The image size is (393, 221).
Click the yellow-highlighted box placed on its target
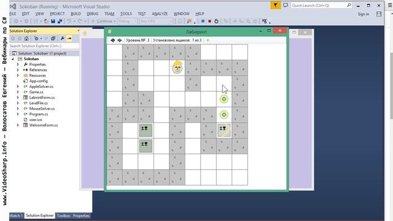[x=224, y=130]
